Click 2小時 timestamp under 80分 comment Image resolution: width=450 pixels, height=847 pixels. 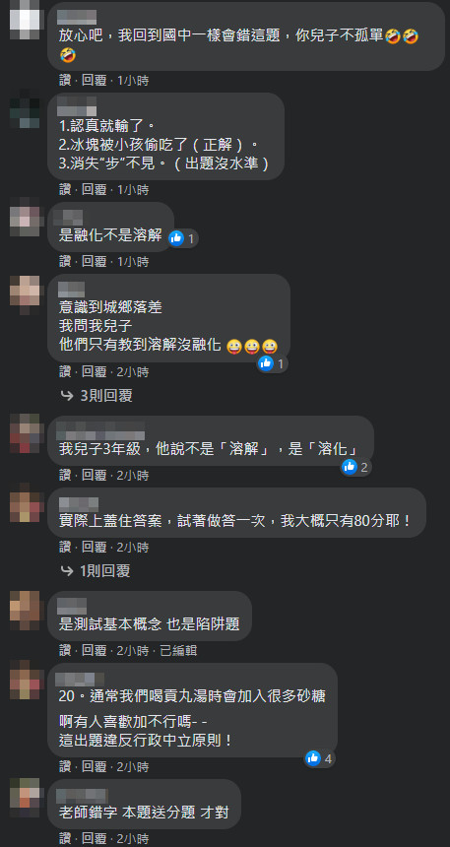(x=133, y=548)
